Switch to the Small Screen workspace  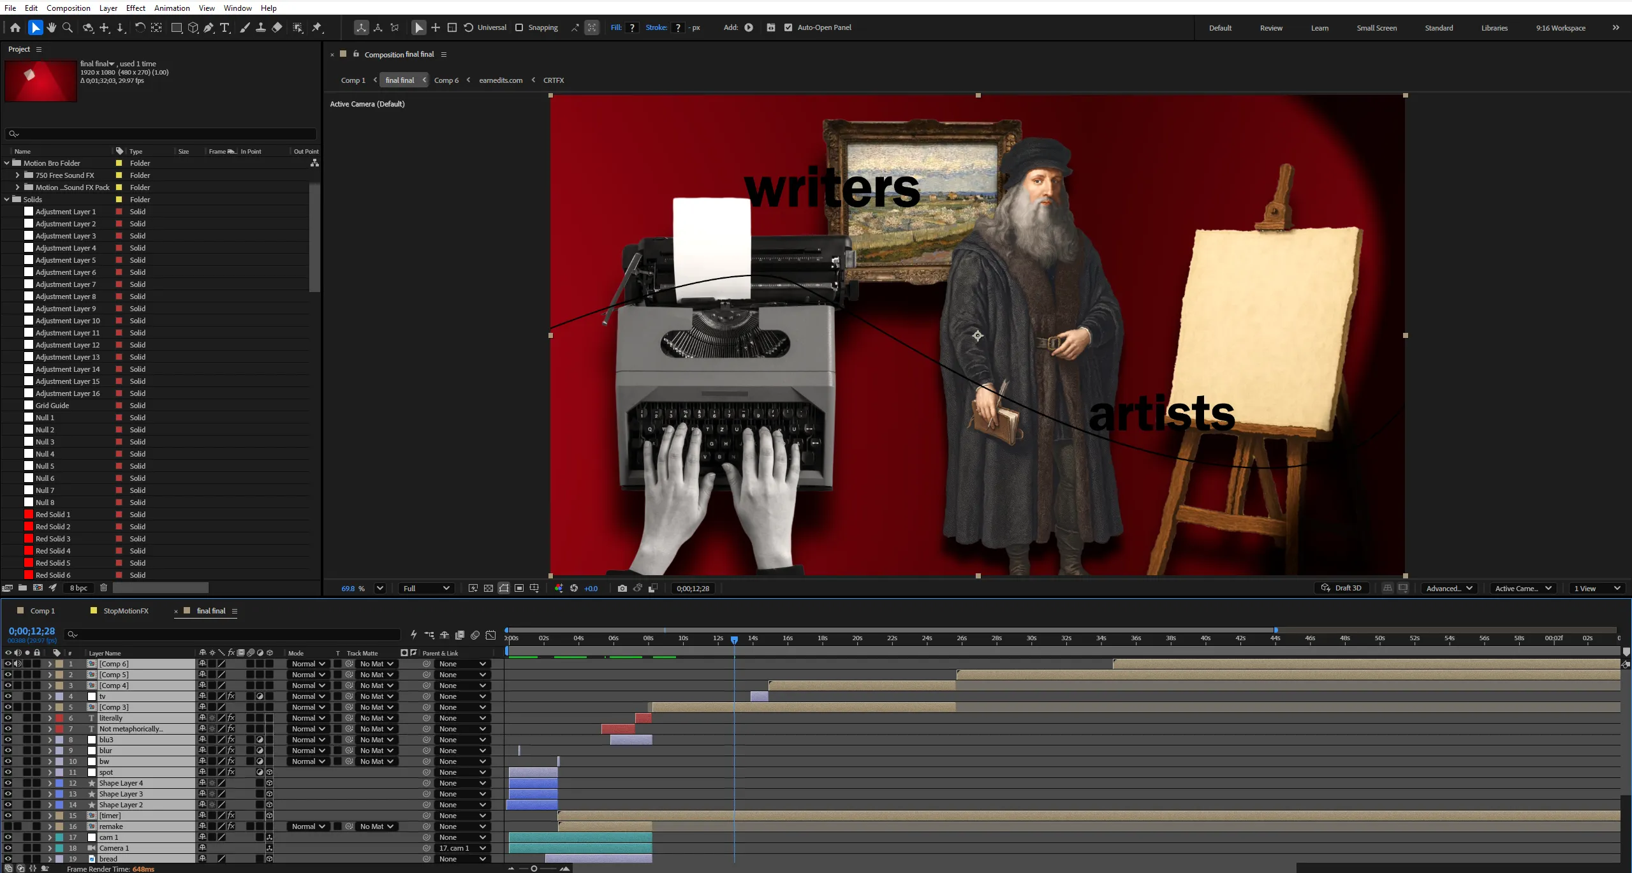coord(1376,28)
